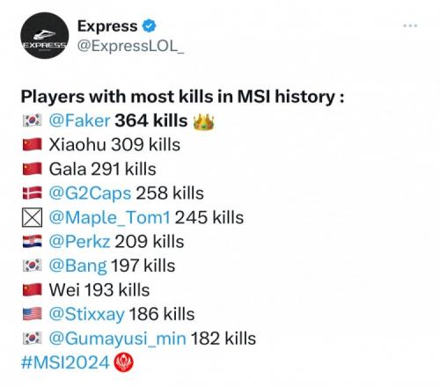
Task: Open the @Bang mention
Action: [x=77, y=267]
